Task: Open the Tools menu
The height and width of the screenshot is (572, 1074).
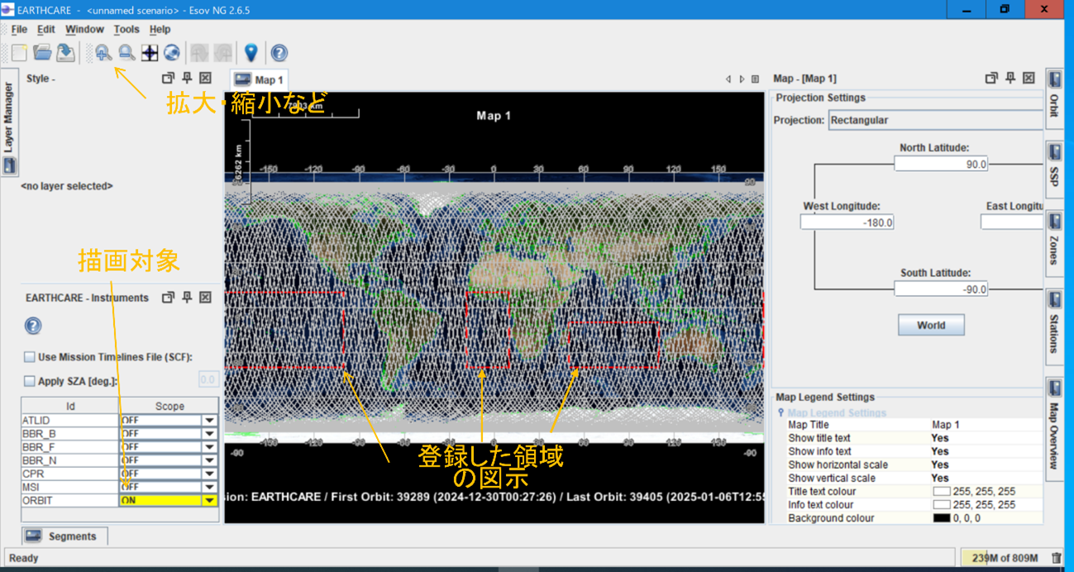Action: pos(126,29)
